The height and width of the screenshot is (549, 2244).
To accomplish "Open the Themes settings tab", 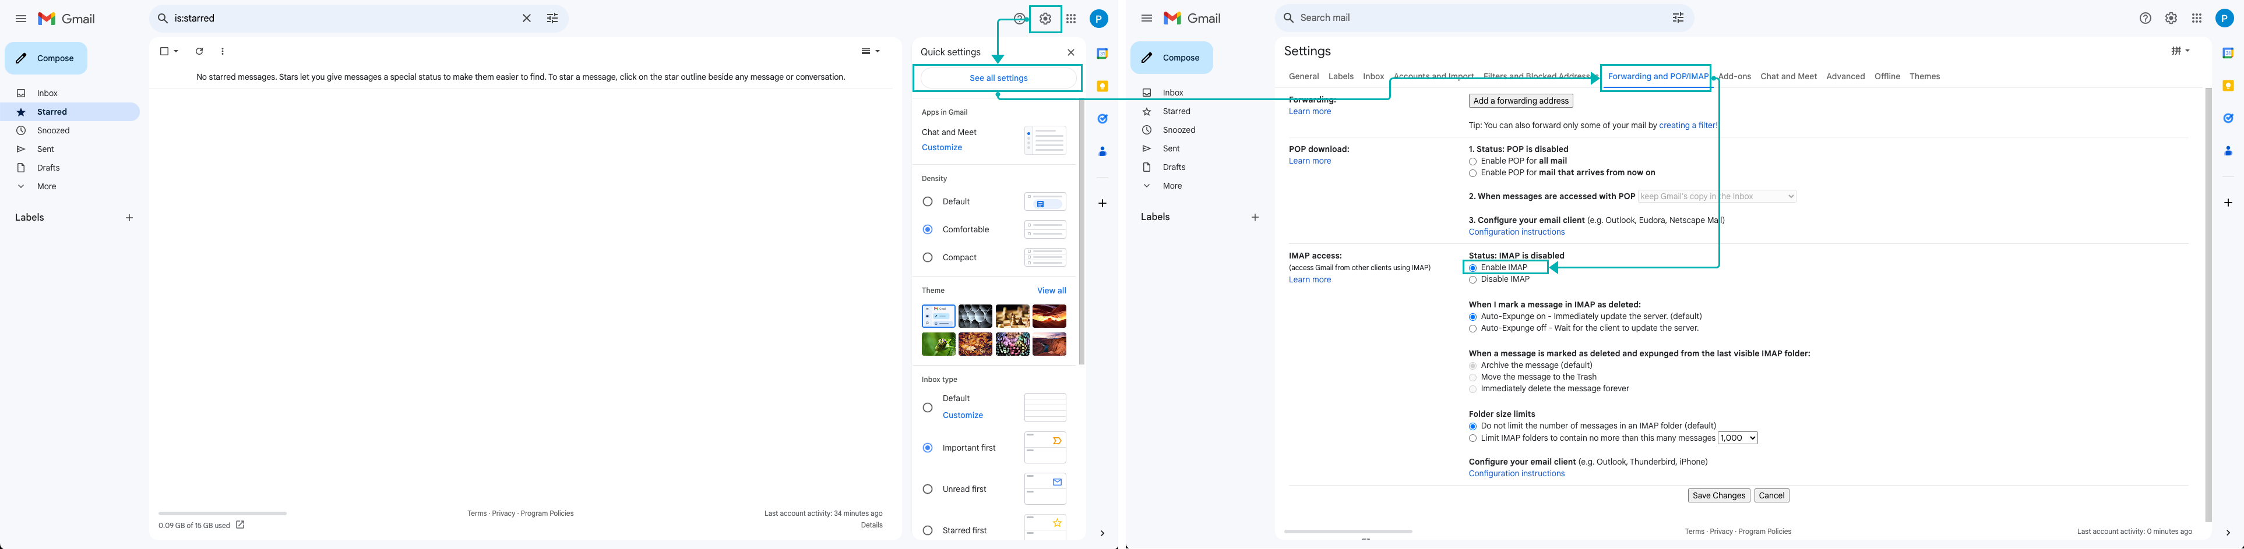I will [x=1924, y=77].
